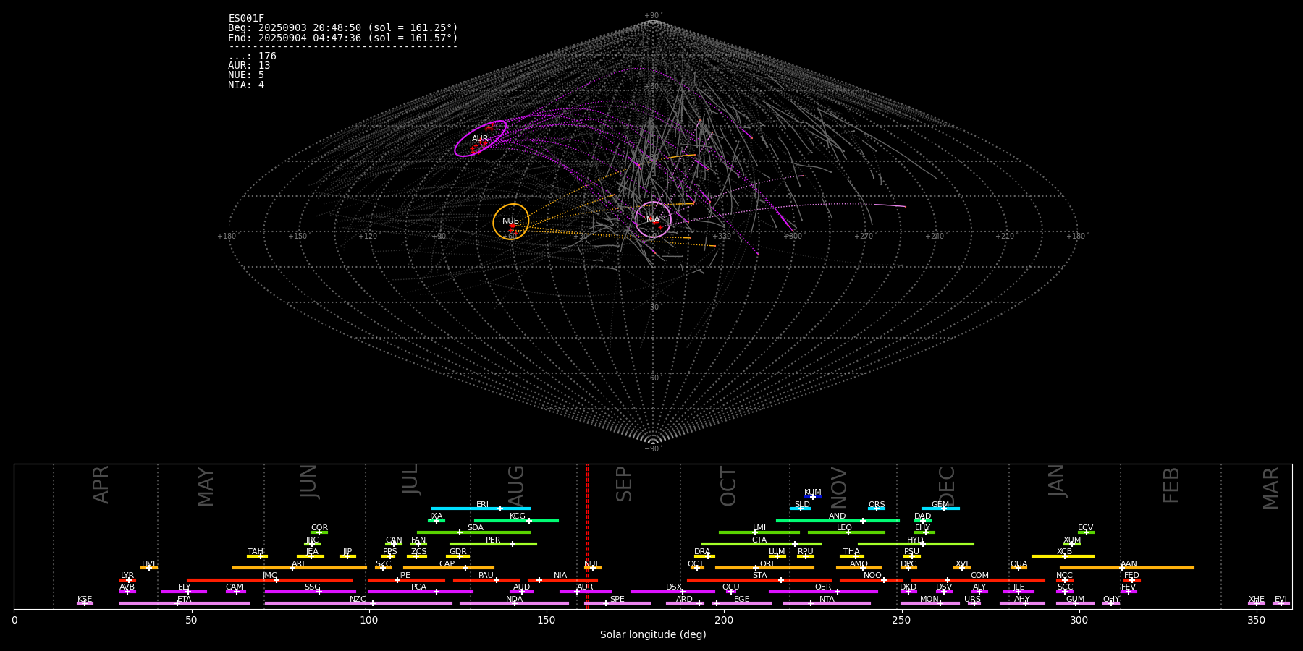1303x651 pixels.
Task: Click the AUG month label
Action: [516, 485]
